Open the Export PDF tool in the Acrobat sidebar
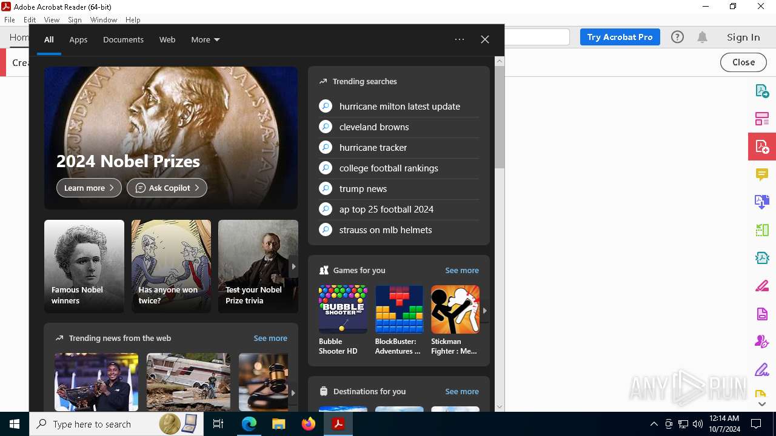This screenshot has height=436, width=776. [762, 91]
